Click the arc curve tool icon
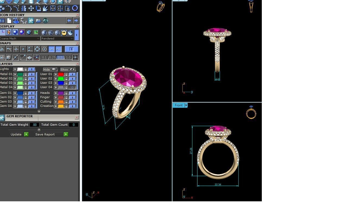 (x=9, y=8)
